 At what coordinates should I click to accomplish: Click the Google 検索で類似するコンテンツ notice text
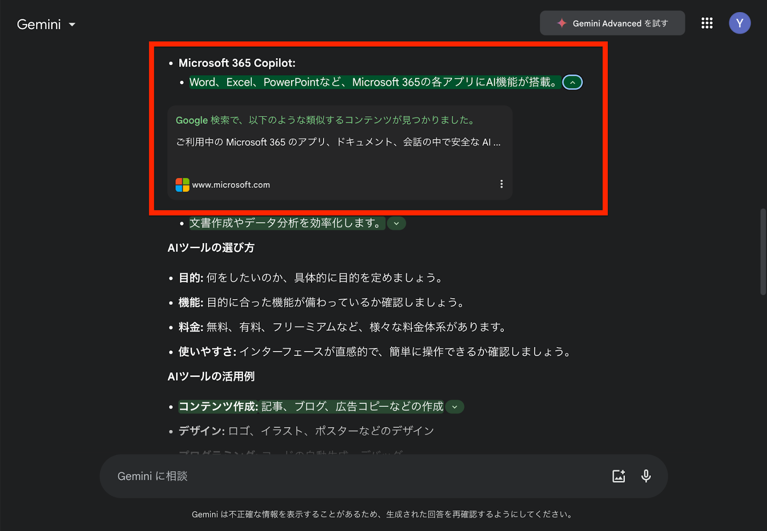326,120
